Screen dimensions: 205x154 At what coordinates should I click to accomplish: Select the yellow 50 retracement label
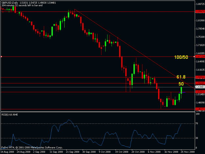tap(181, 84)
